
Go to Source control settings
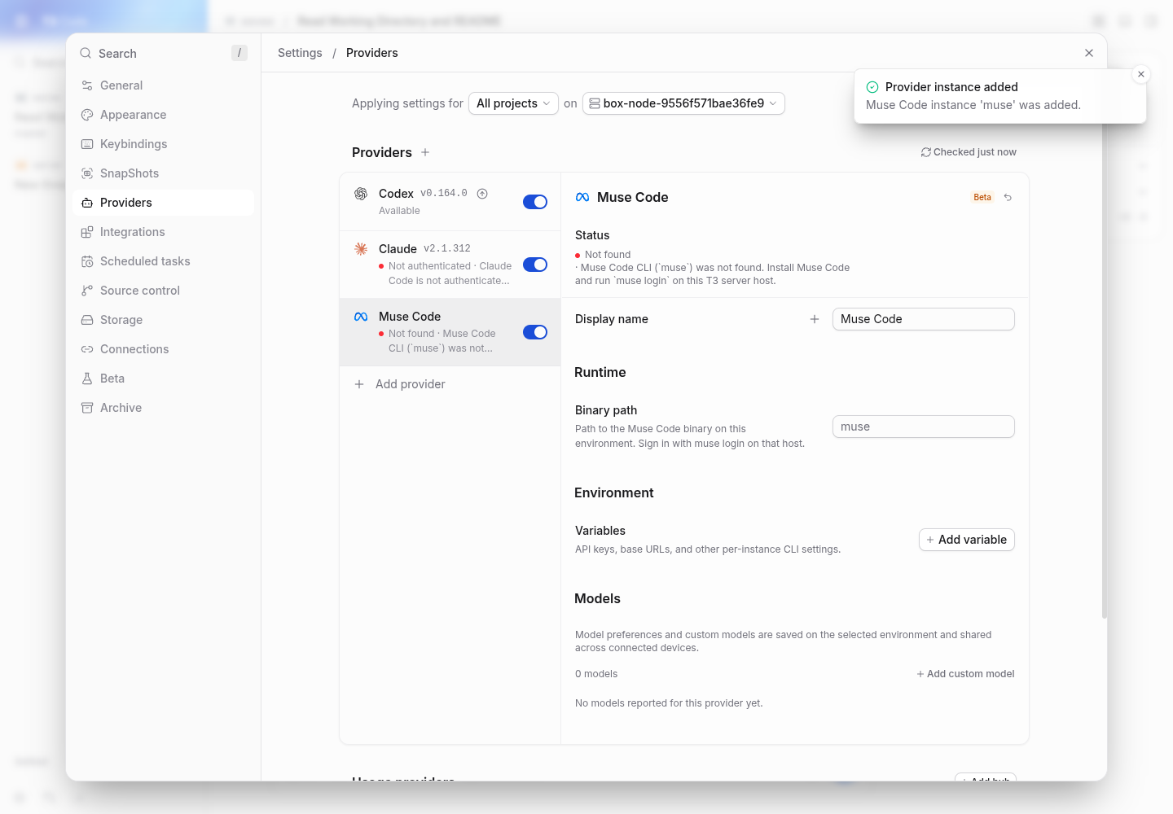tap(163, 291)
